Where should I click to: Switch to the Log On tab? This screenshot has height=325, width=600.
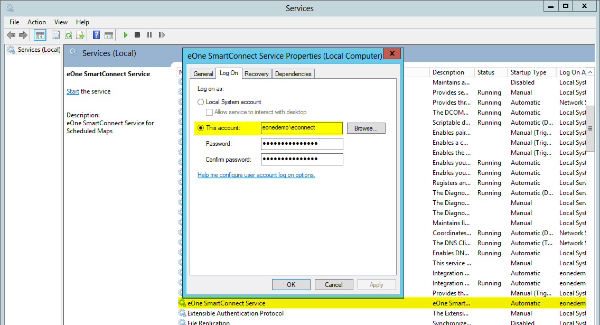229,73
